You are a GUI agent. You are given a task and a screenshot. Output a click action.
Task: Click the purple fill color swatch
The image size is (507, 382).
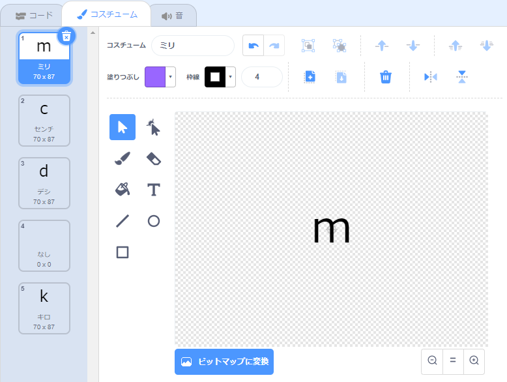155,77
